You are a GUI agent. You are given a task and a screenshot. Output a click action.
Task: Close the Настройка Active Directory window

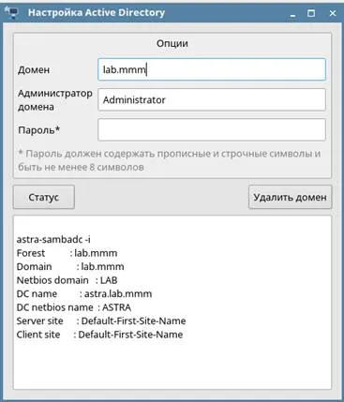click(333, 13)
